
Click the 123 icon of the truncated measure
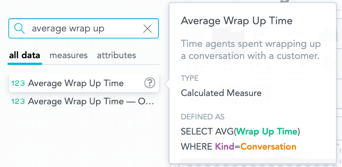18,101
